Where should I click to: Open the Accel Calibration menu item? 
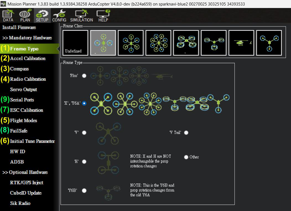point(28,58)
